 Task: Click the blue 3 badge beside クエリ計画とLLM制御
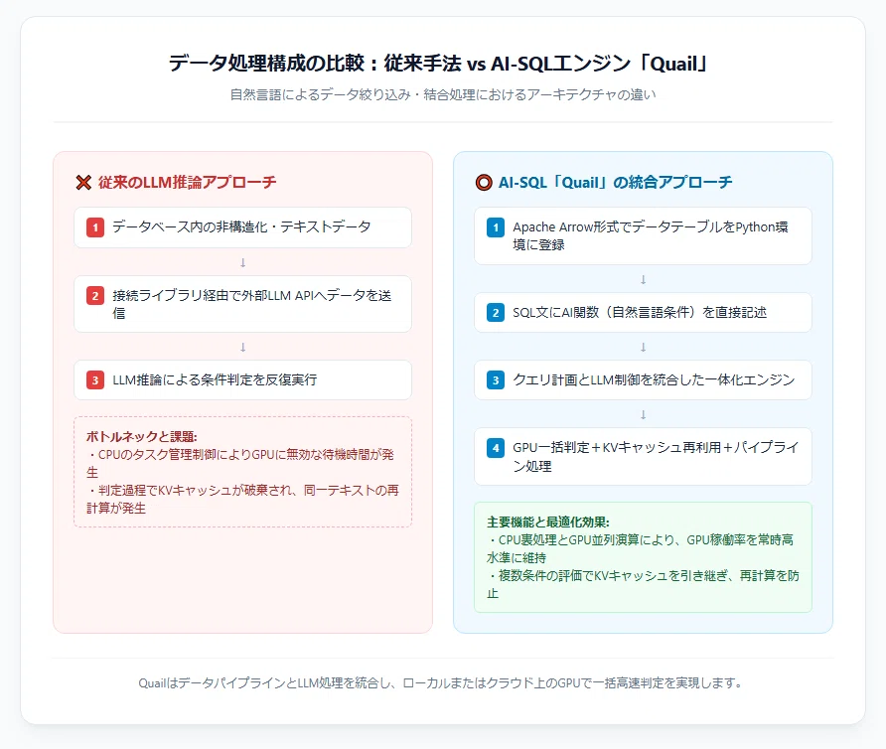496,379
